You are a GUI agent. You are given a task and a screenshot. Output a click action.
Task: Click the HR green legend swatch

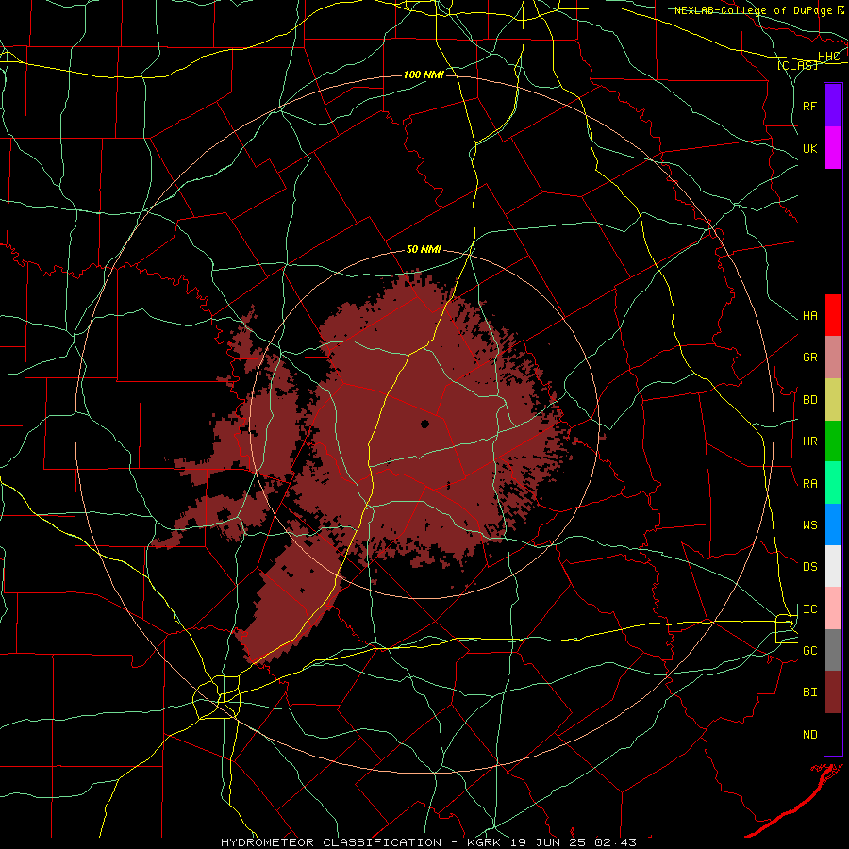click(x=833, y=441)
